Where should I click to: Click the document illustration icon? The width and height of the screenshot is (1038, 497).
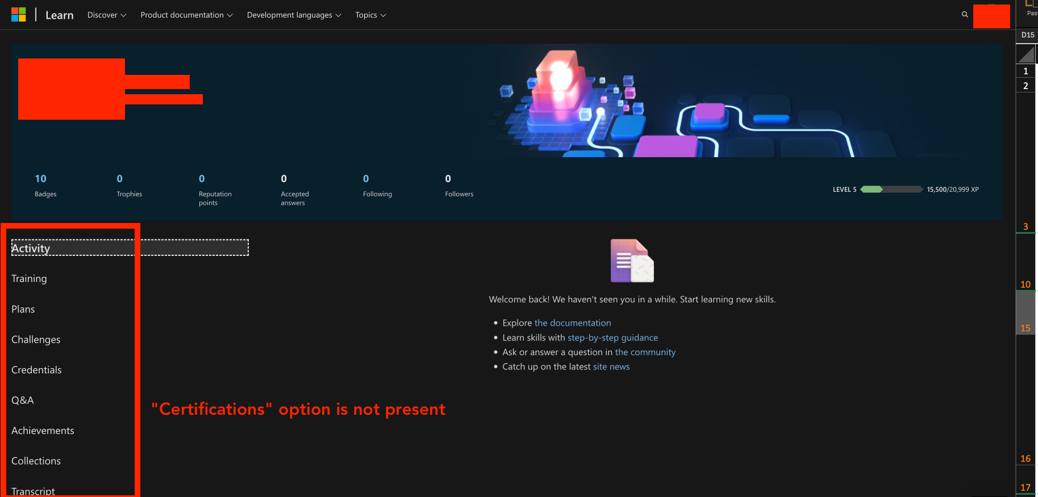tap(632, 260)
